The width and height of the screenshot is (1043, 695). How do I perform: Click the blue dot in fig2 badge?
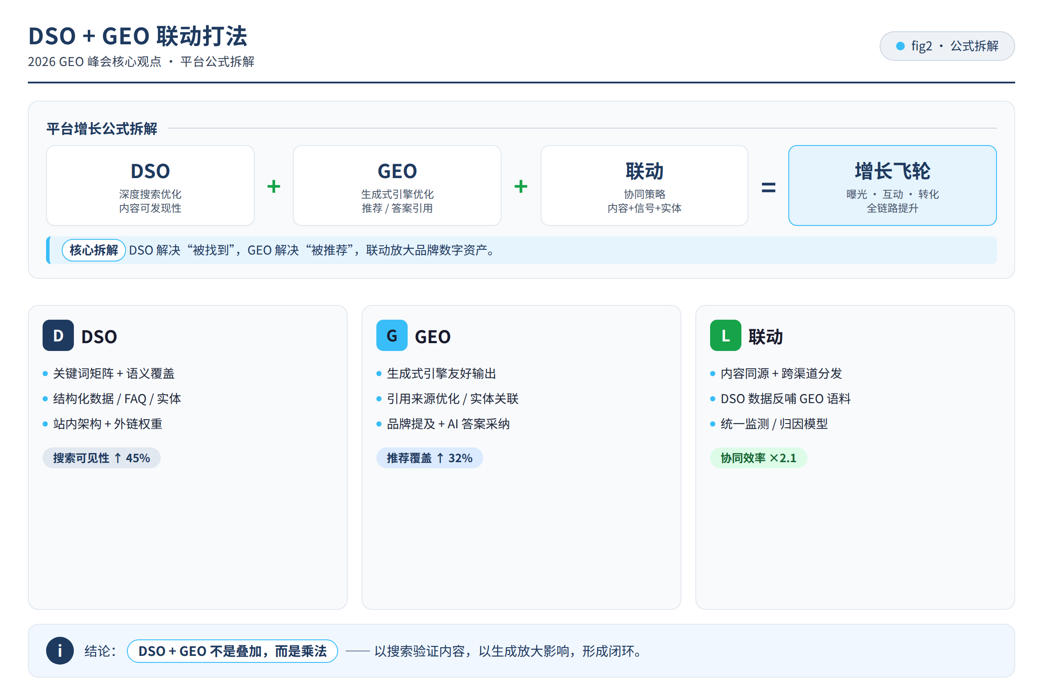pos(900,46)
